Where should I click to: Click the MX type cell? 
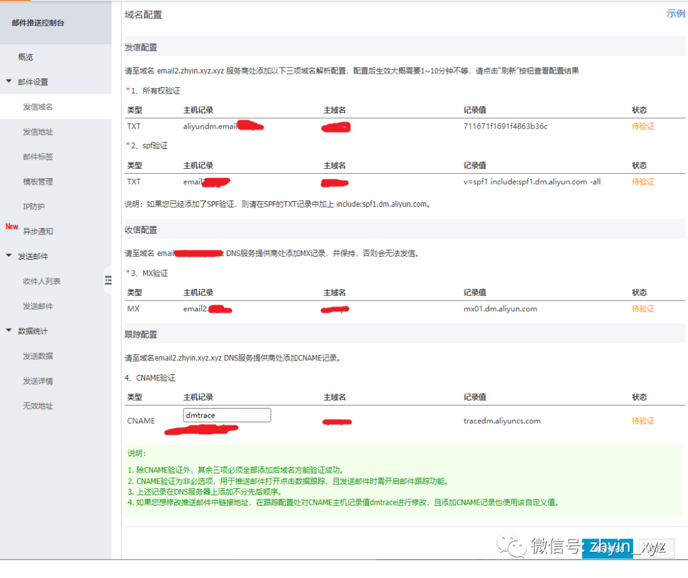coord(133,309)
